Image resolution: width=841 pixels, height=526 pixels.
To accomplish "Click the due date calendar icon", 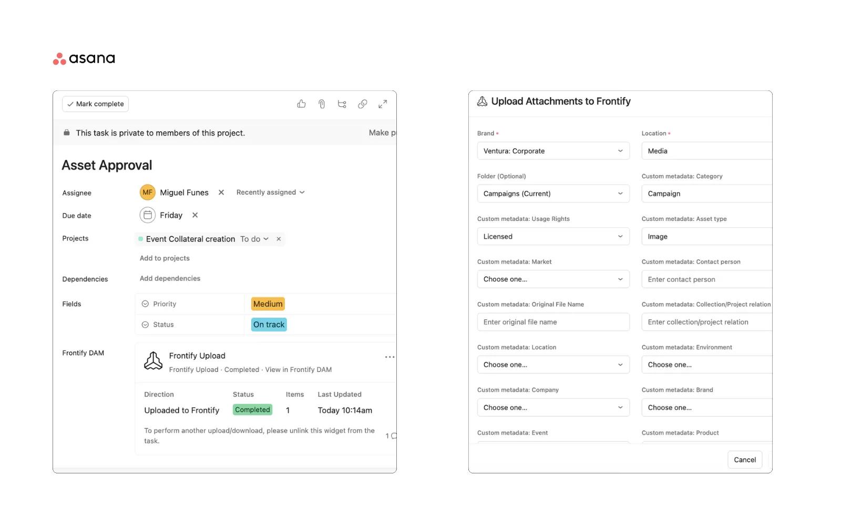I will click(148, 215).
